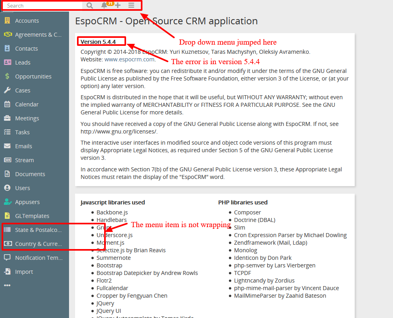Open the Agreements & C... menu label

pos(38,35)
